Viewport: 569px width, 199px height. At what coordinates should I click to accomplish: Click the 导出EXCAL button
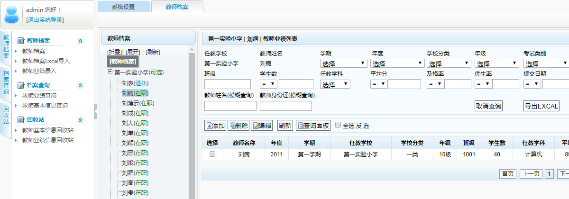541,106
